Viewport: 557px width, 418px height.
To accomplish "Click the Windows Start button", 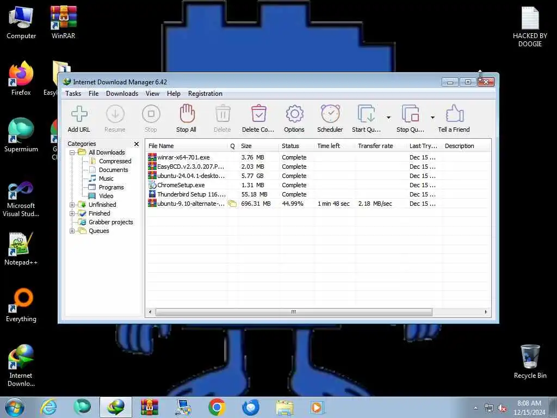I will (x=15, y=407).
